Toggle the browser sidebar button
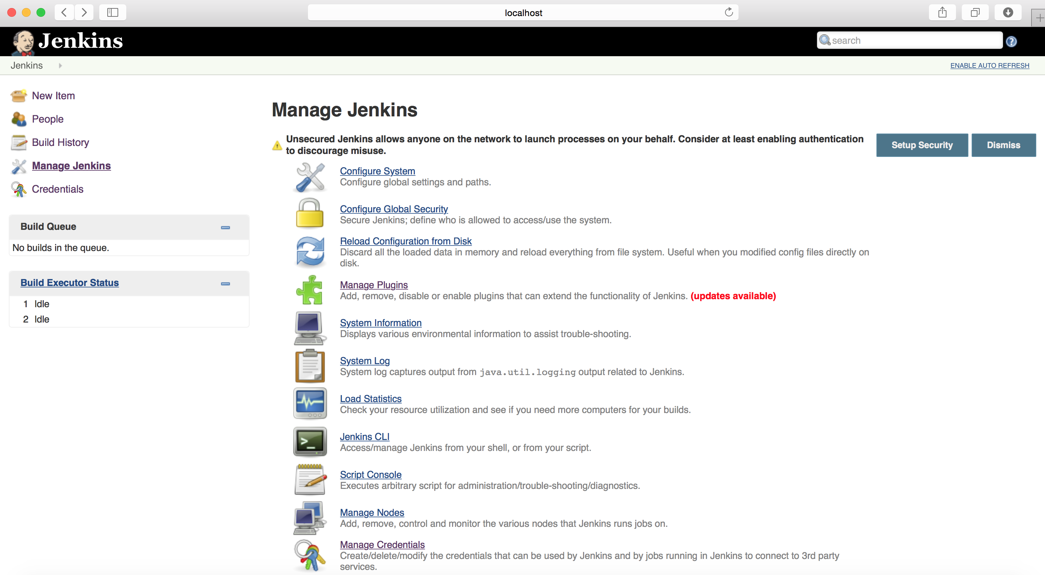Image resolution: width=1045 pixels, height=575 pixels. 112,12
